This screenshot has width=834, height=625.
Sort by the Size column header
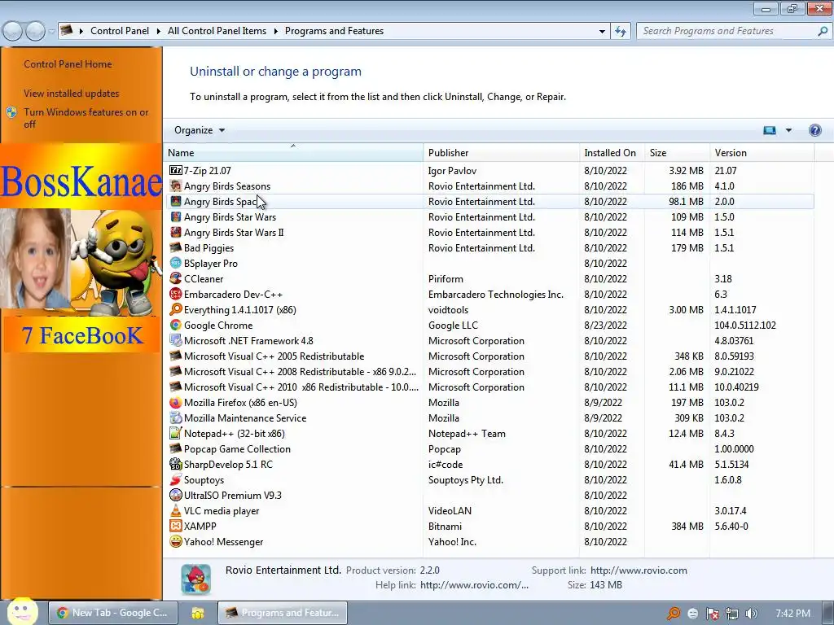[x=677, y=152]
